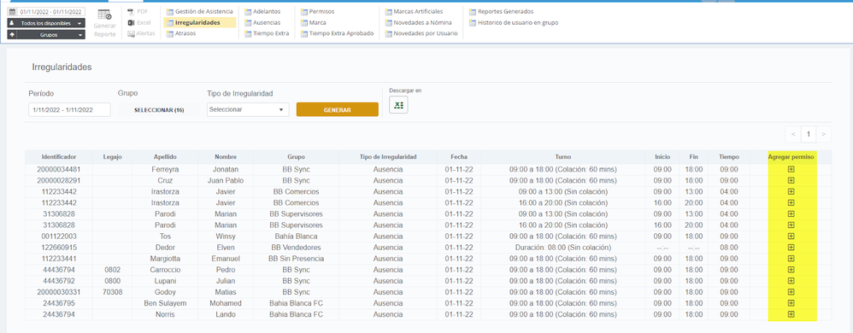The image size is (853, 333).
Task: Add permission for Irastorza 16:00 a 20:00 row
Action: [791, 202]
